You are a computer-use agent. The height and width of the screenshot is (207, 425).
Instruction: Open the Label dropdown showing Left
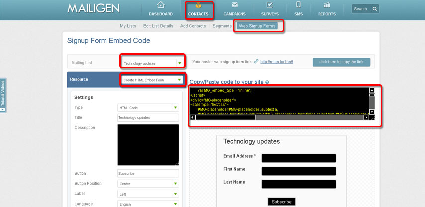tap(148, 194)
